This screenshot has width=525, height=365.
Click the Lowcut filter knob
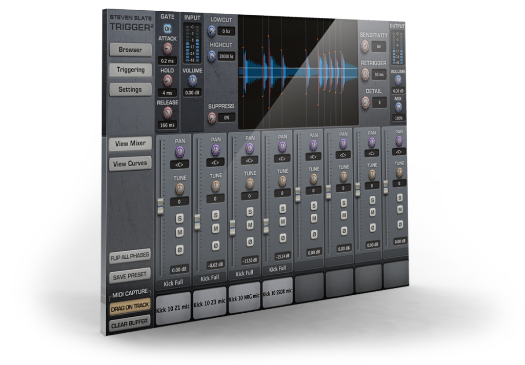pos(211,31)
